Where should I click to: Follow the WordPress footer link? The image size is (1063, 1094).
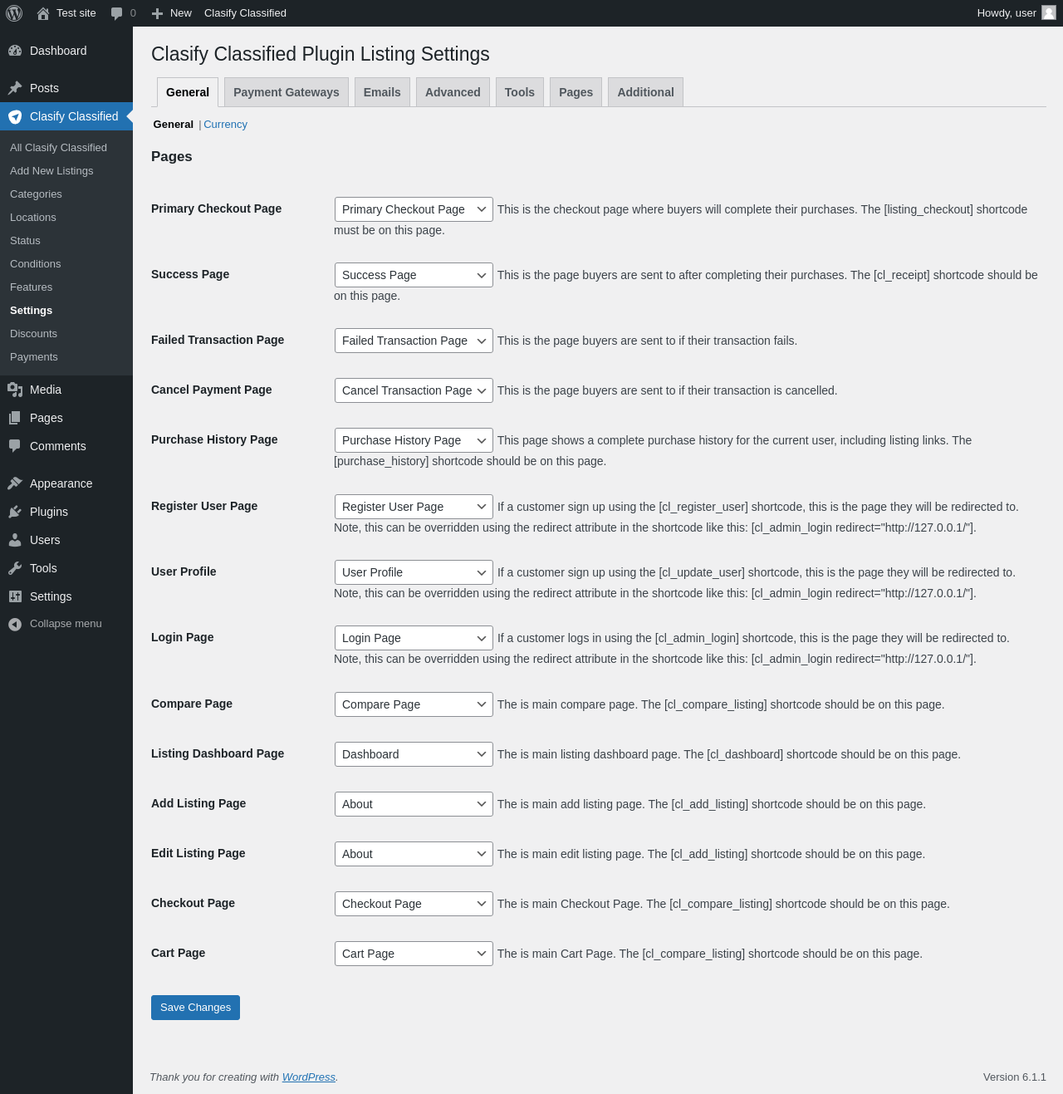[309, 1077]
